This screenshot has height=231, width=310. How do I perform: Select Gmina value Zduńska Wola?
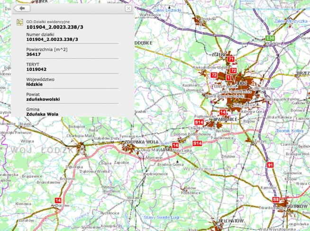click(42, 114)
